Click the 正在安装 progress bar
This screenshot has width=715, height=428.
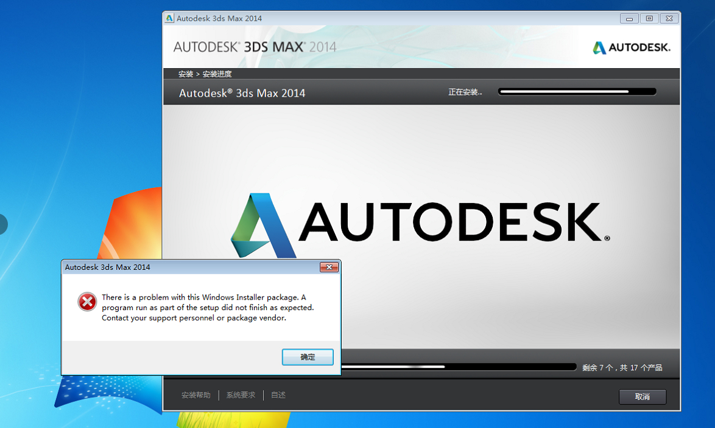pos(577,92)
